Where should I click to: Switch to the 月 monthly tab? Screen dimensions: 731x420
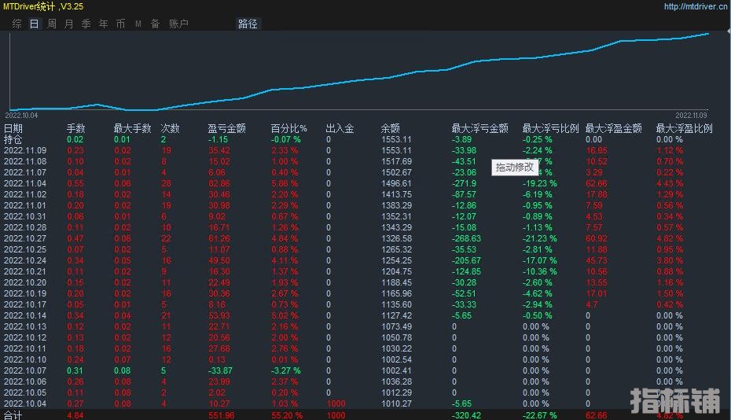tap(68, 24)
